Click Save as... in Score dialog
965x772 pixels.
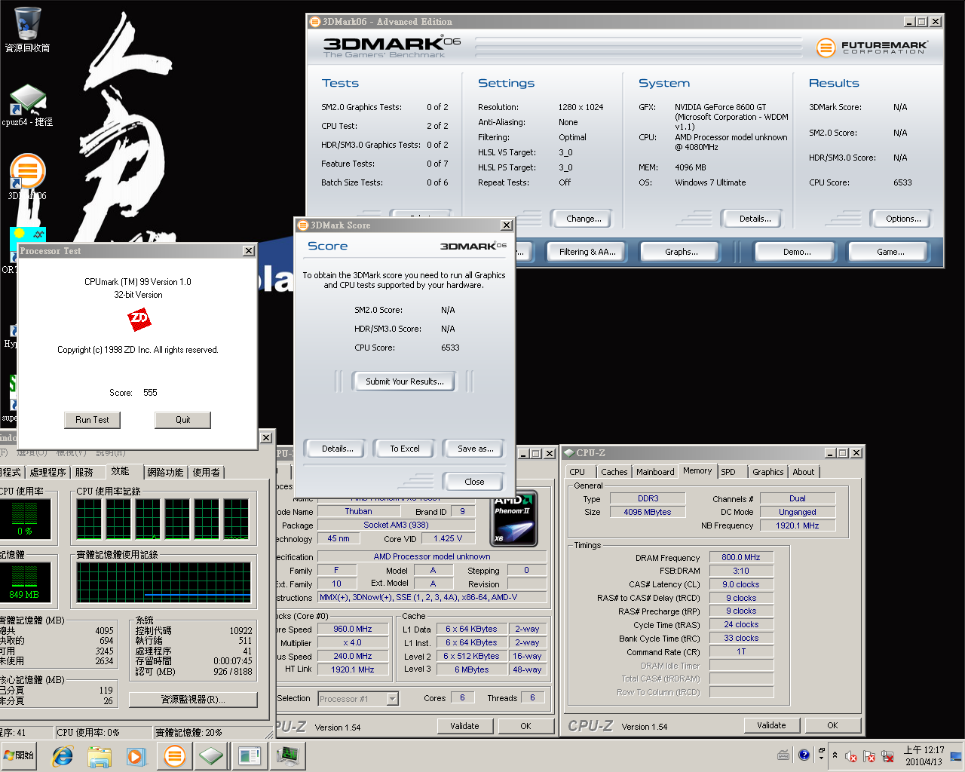(x=475, y=449)
